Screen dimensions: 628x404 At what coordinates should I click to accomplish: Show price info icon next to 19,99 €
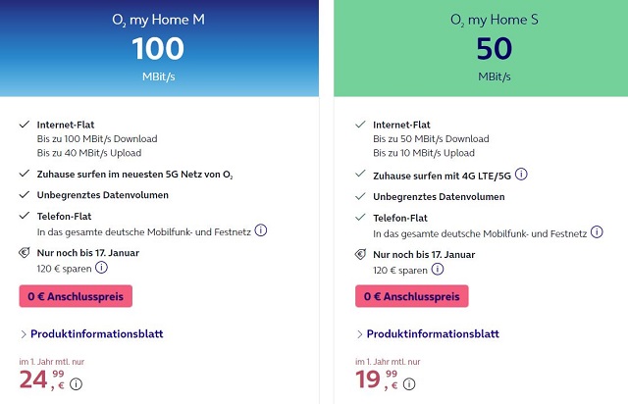point(413,384)
